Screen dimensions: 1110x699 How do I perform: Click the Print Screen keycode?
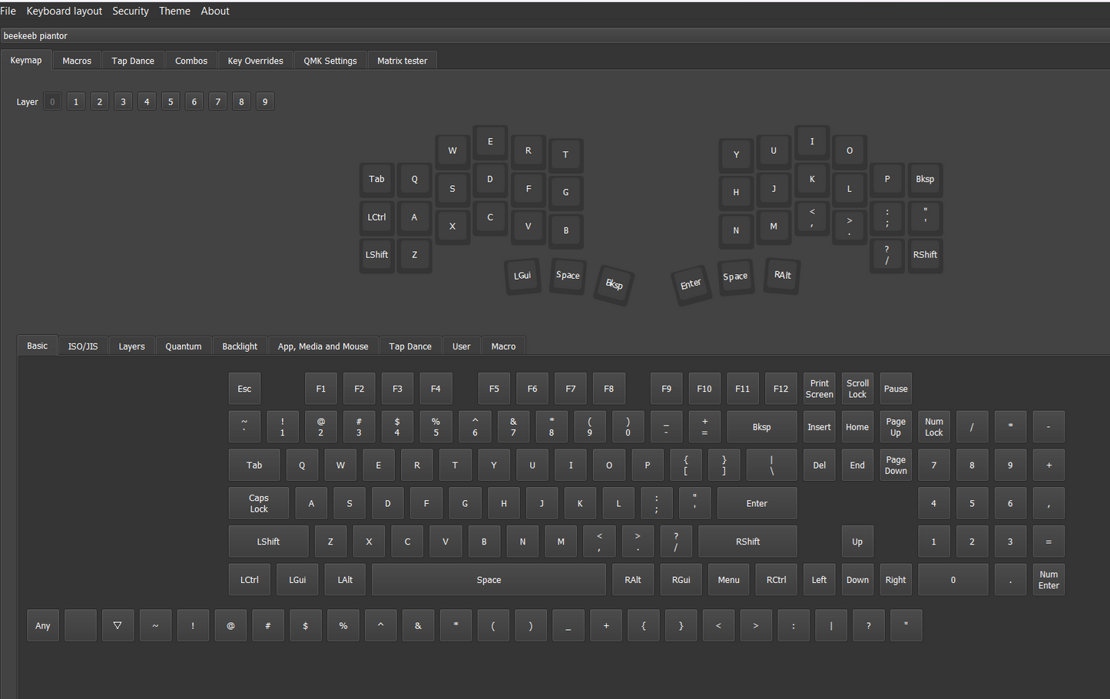[819, 388]
